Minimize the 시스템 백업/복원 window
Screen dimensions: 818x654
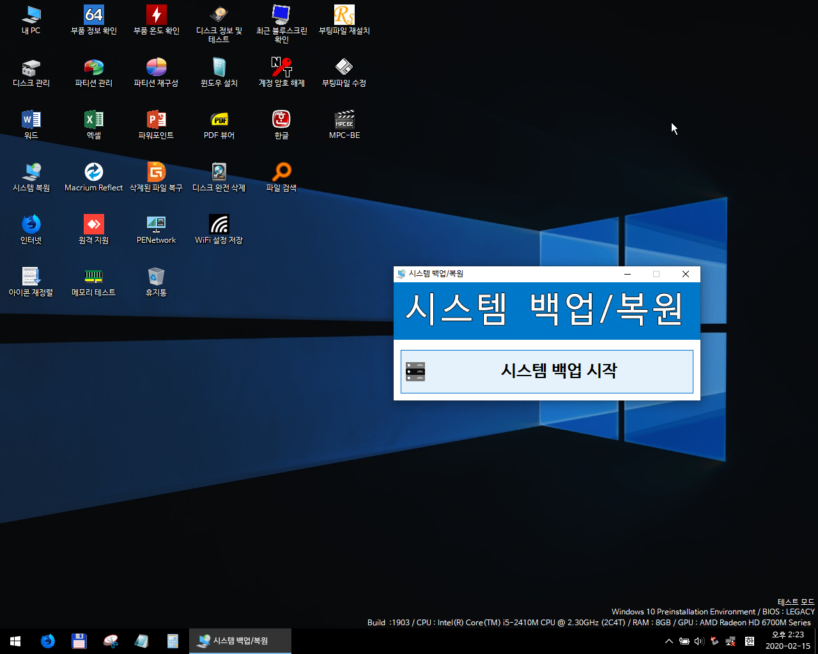[x=628, y=274]
